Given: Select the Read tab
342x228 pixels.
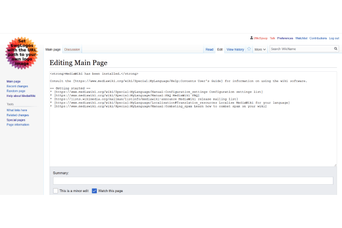Looking at the screenshot, I should click(x=209, y=50).
